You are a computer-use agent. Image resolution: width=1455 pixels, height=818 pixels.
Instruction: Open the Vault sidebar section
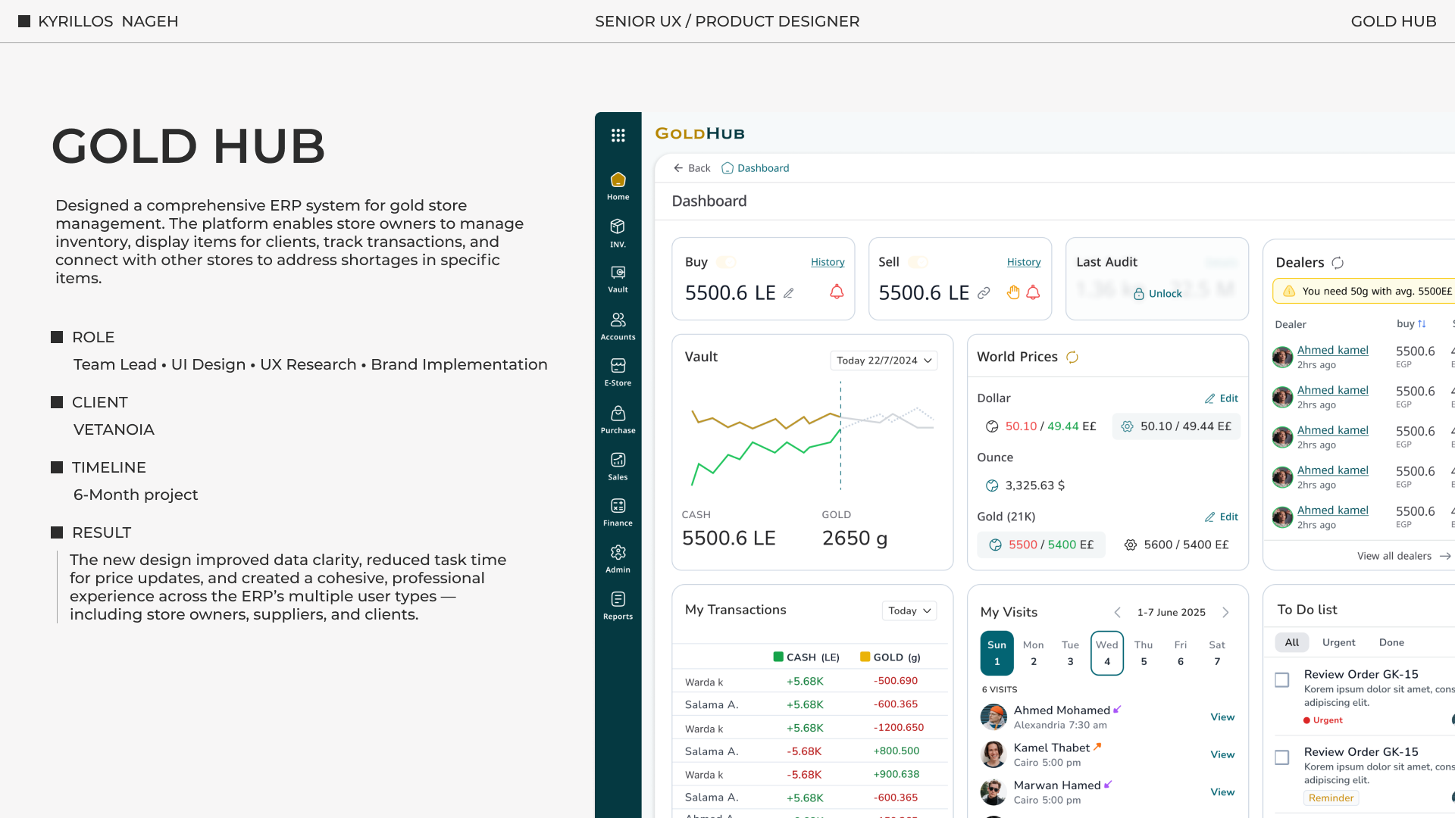click(x=618, y=279)
